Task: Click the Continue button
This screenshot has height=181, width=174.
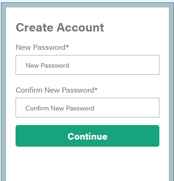Action: coord(87,136)
